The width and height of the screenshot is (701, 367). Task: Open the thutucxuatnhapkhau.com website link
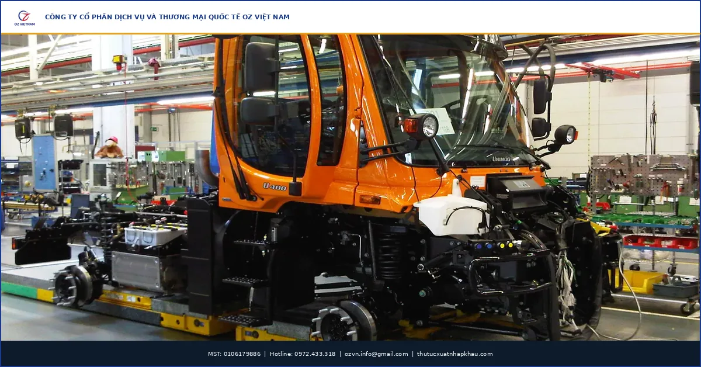click(x=454, y=354)
